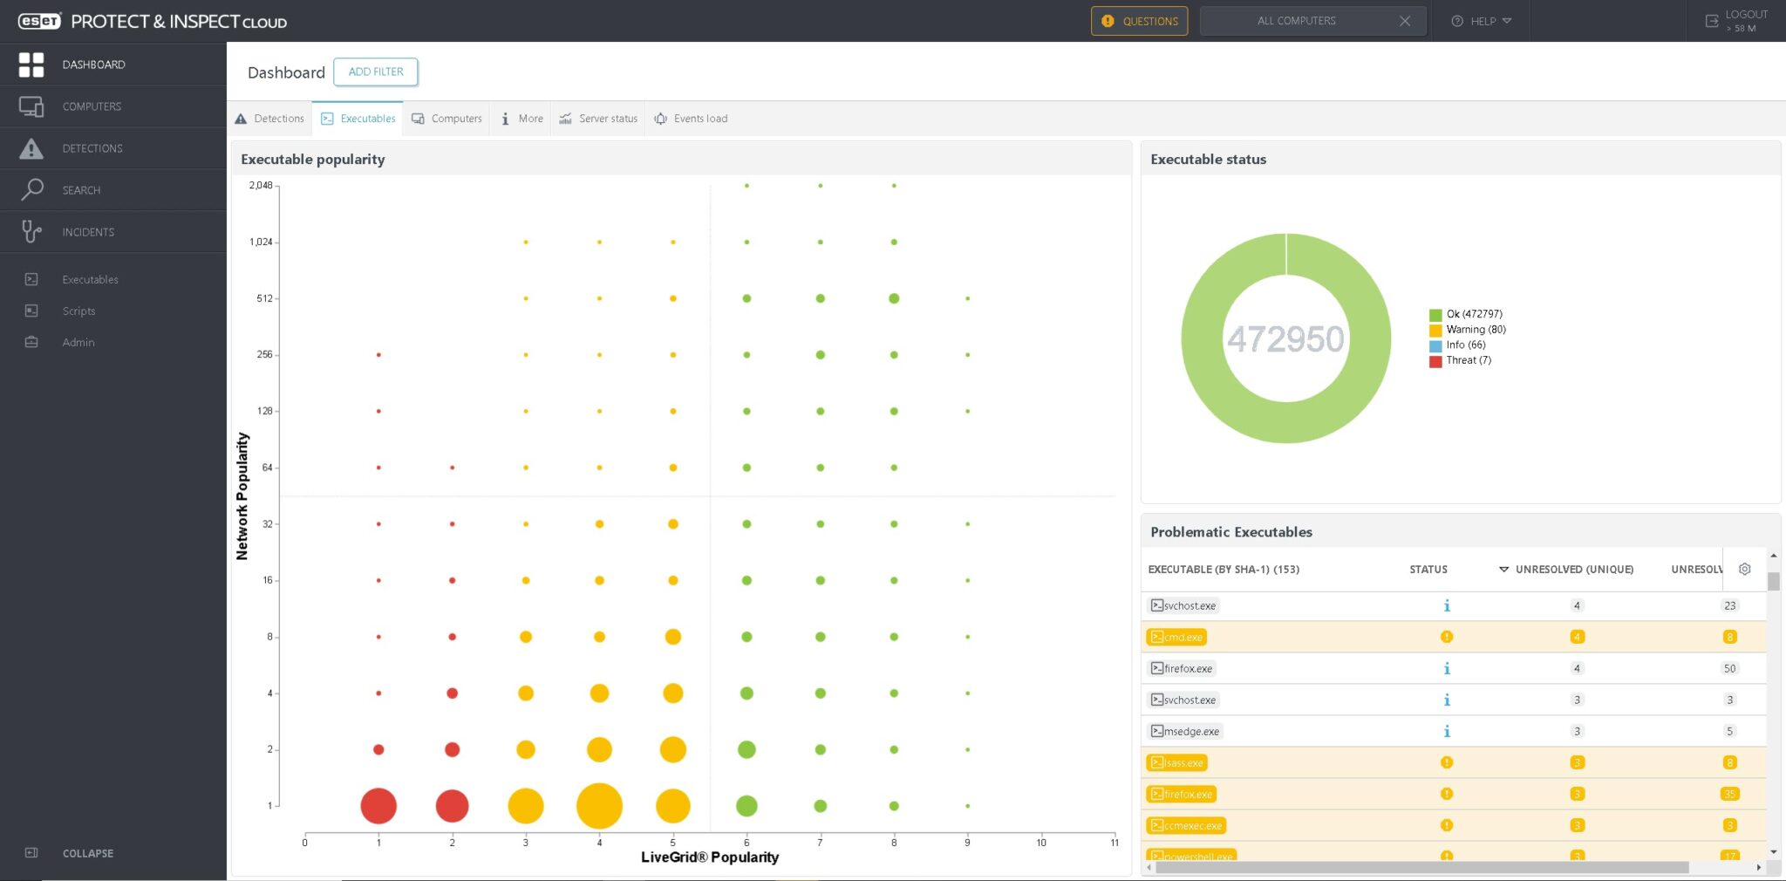Select the Detections icon in the sidebar
This screenshot has height=881, width=1786.
coord(31,147)
